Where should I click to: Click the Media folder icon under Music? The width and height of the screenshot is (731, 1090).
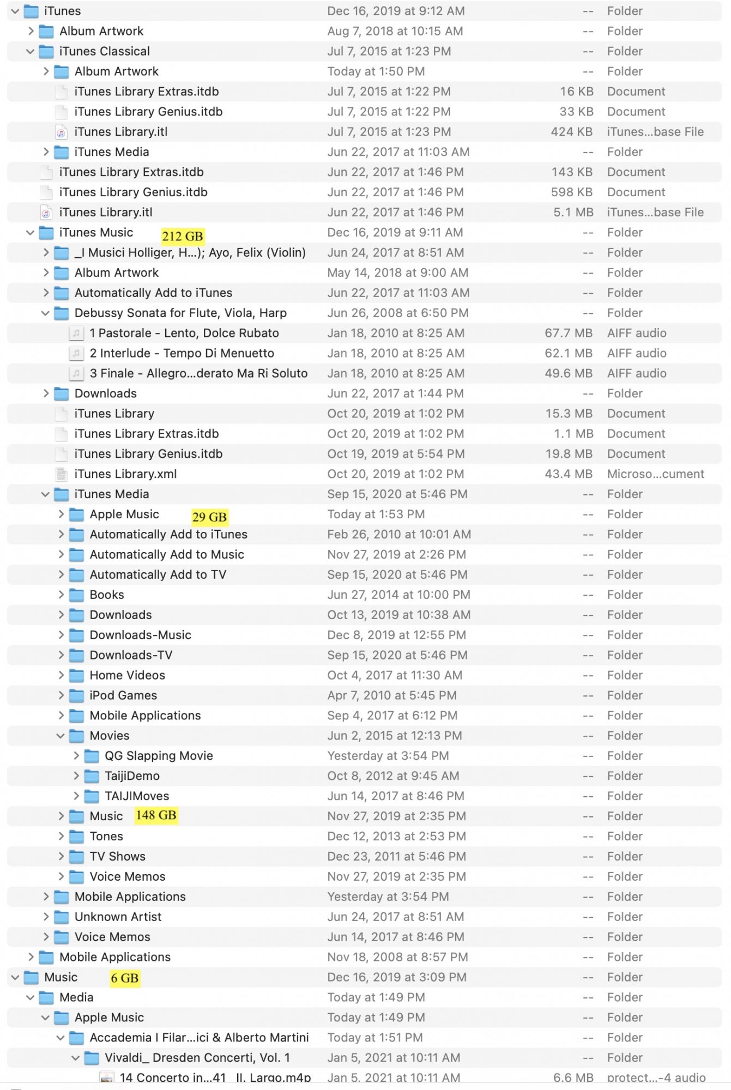pyautogui.click(x=46, y=997)
